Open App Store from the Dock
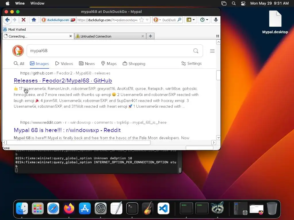The height and width of the screenshot is (220, 294). pos(85,209)
